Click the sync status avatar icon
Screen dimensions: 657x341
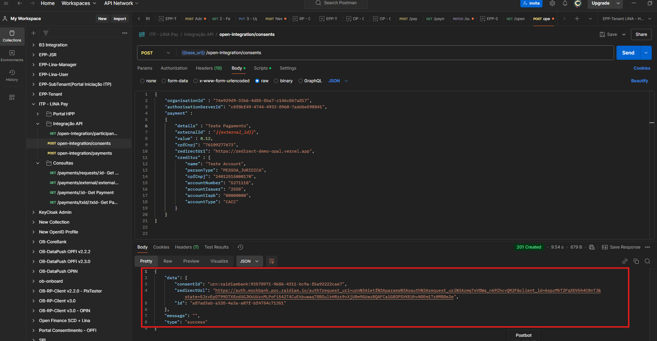(578, 3)
